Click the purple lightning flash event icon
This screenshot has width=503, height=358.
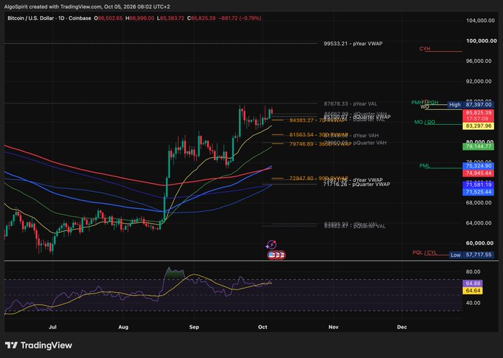coord(271,245)
